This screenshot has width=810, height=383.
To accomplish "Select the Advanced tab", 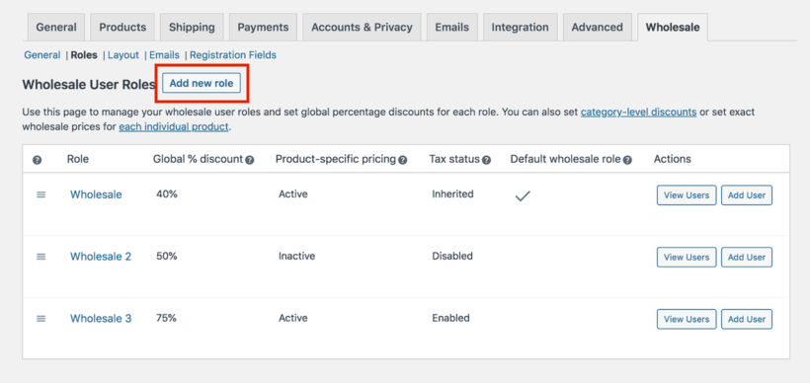I will point(598,28).
